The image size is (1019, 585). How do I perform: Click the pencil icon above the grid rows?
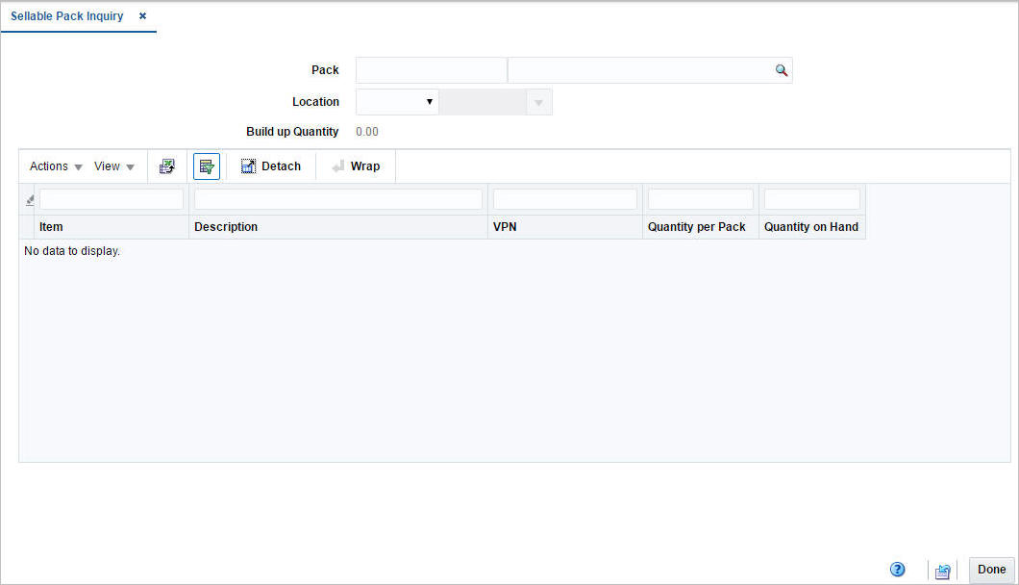tap(28, 198)
